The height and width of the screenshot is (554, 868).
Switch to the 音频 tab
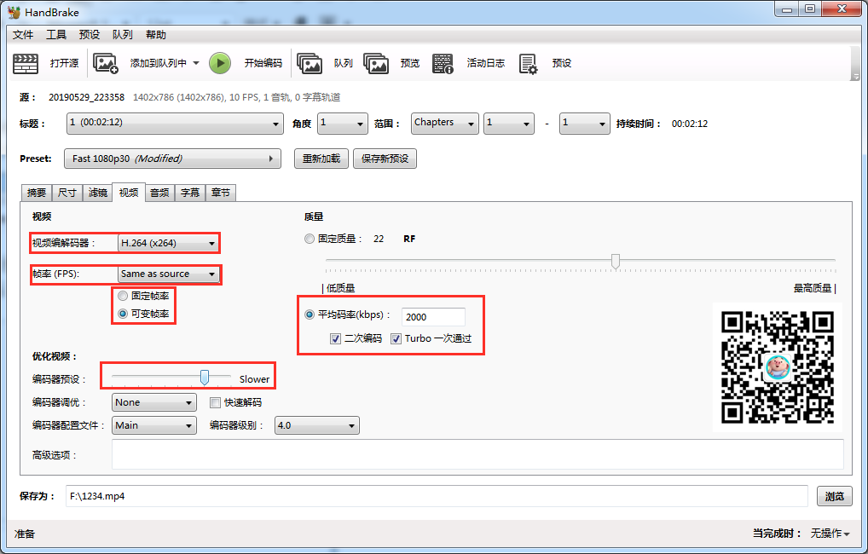(x=159, y=193)
